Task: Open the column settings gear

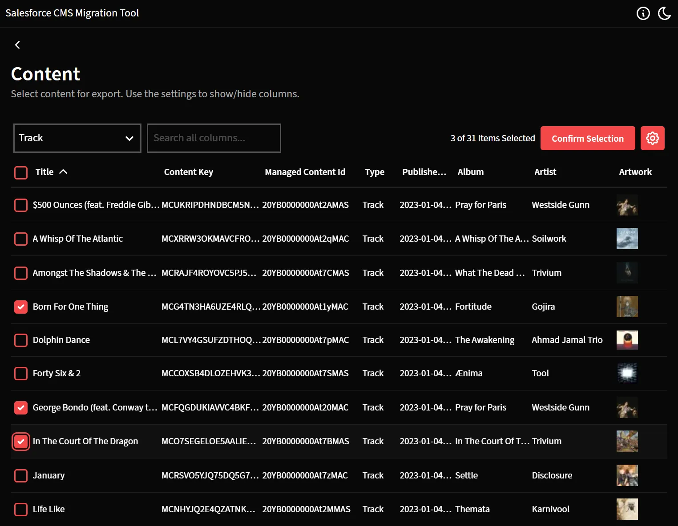Action: pos(652,138)
